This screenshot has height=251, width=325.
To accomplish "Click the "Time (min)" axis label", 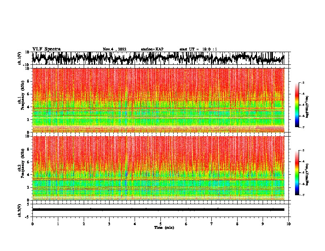I will pyautogui.click(x=164, y=228).
